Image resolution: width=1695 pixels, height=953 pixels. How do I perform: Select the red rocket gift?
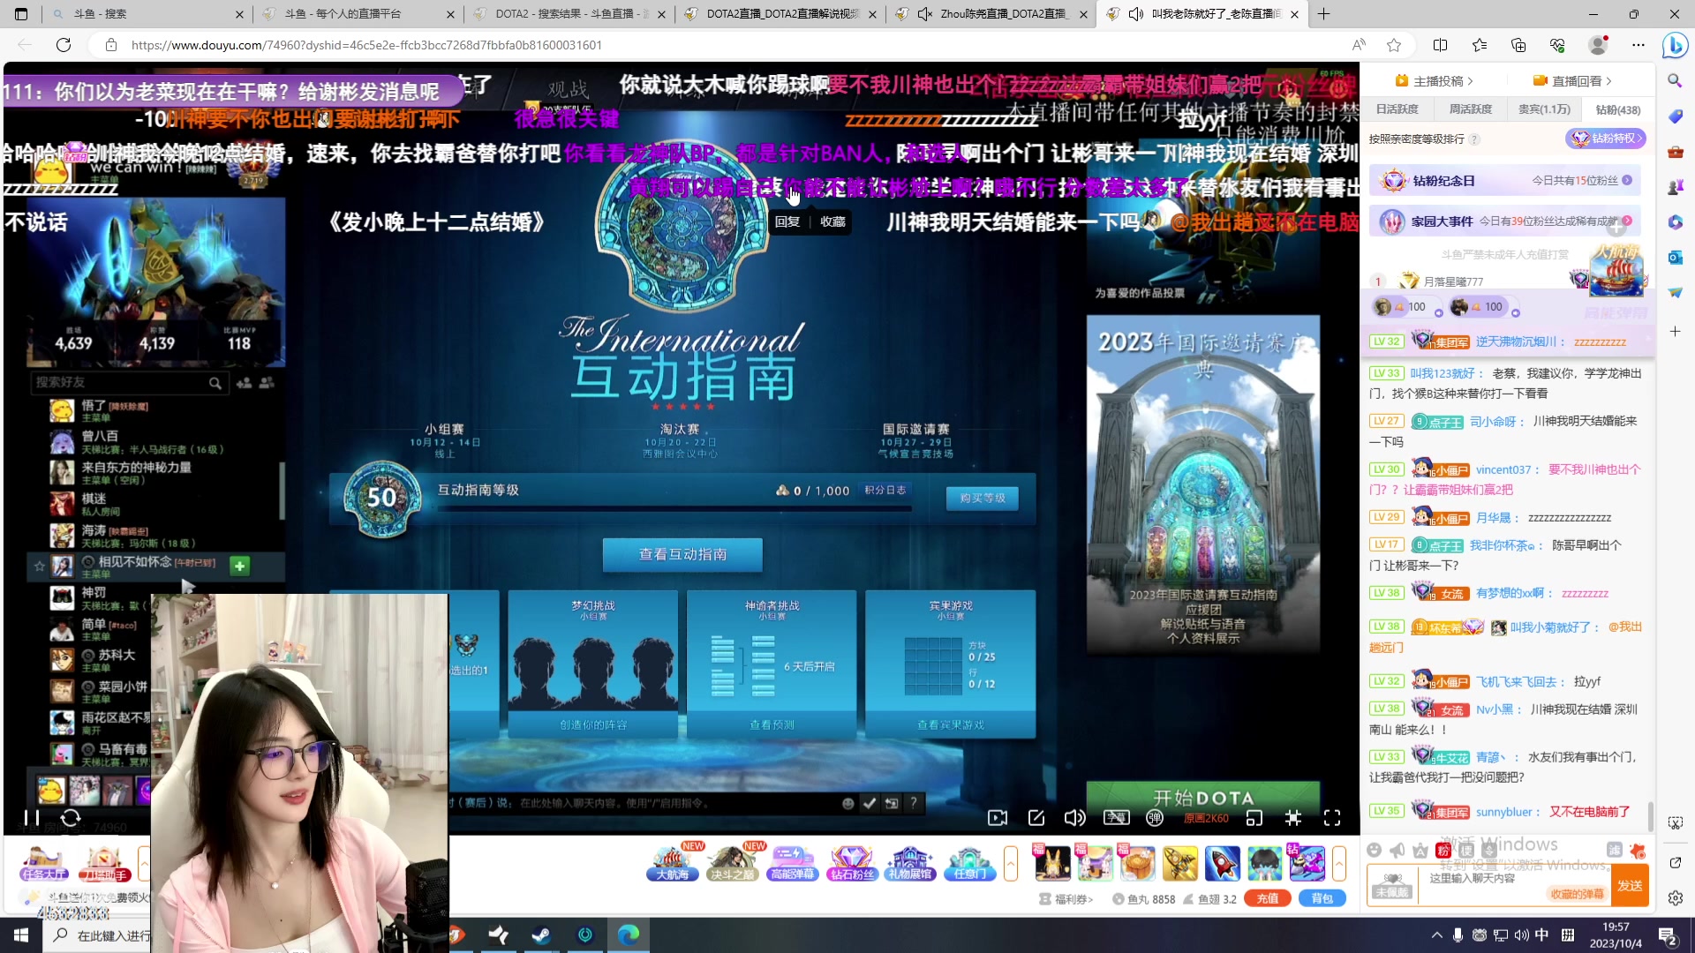pos(1222,863)
